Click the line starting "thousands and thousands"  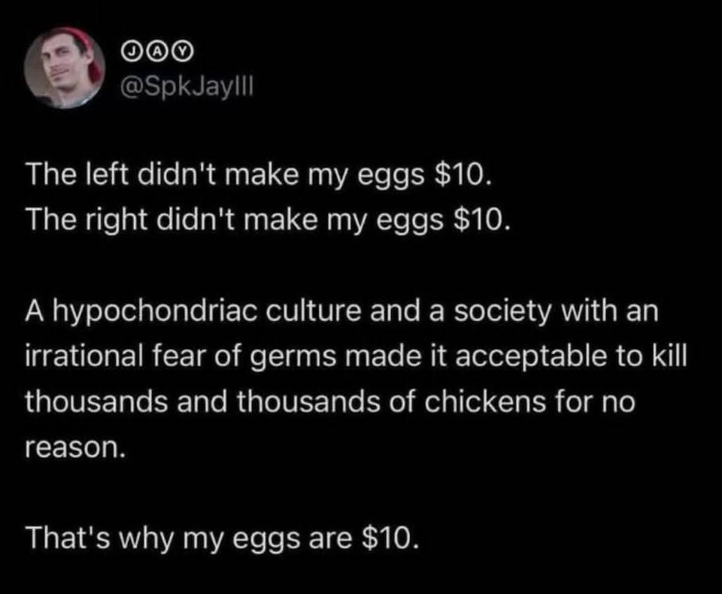coord(330,402)
